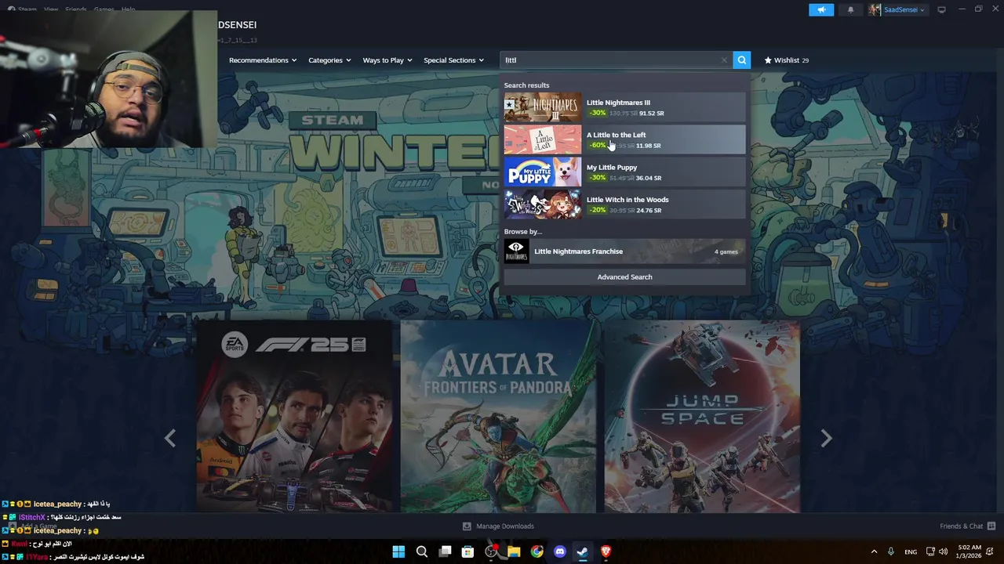Image resolution: width=1004 pixels, height=564 pixels.
Task: Expand the Recommendations dropdown
Action: [263, 60]
